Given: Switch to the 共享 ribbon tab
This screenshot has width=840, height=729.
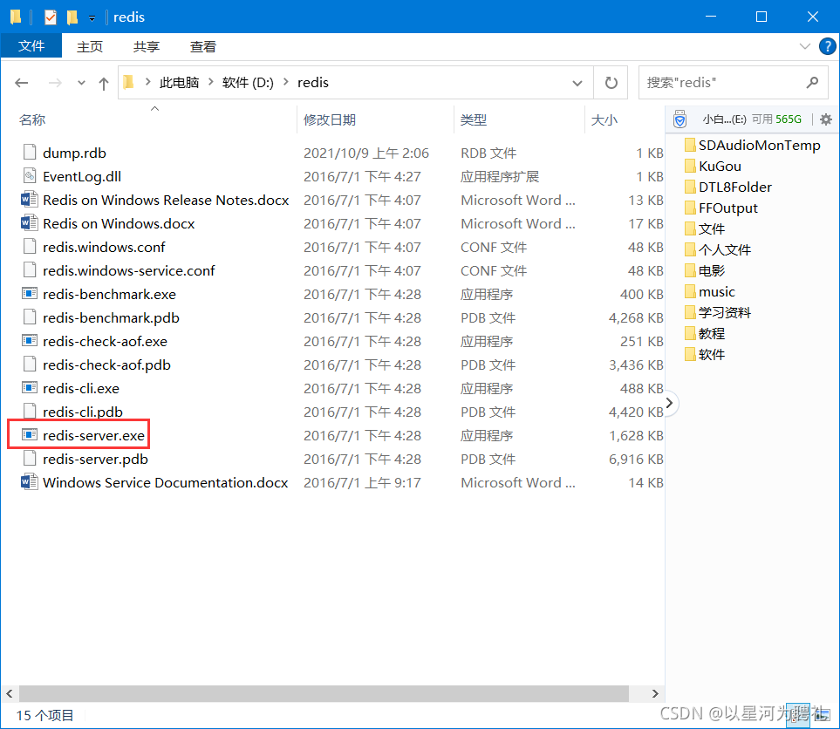Looking at the screenshot, I should pos(146,46).
